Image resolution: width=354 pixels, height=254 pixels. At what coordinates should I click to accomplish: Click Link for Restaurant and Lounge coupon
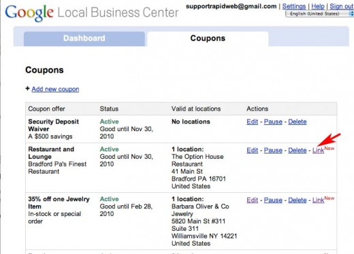click(318, 150)
